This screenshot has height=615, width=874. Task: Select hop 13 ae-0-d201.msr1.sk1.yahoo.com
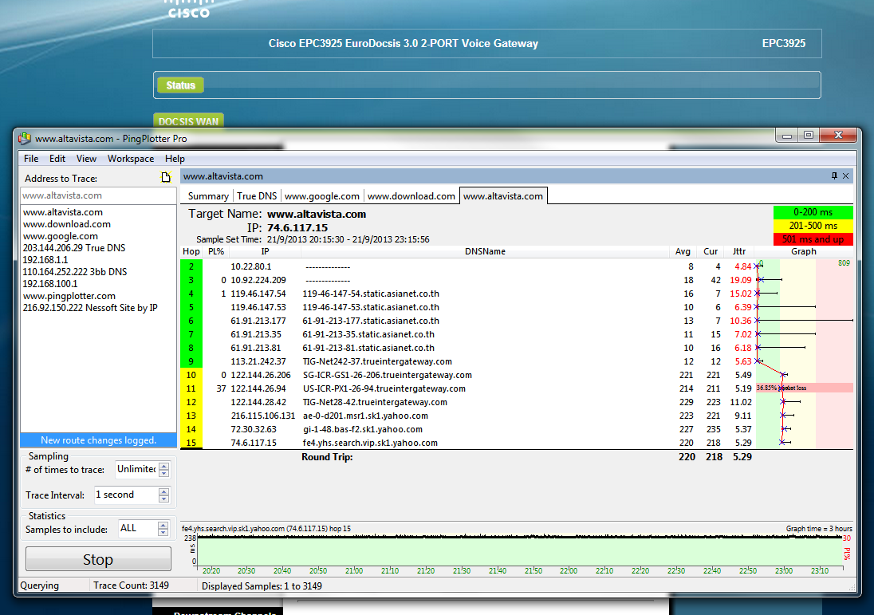point(517,416)
